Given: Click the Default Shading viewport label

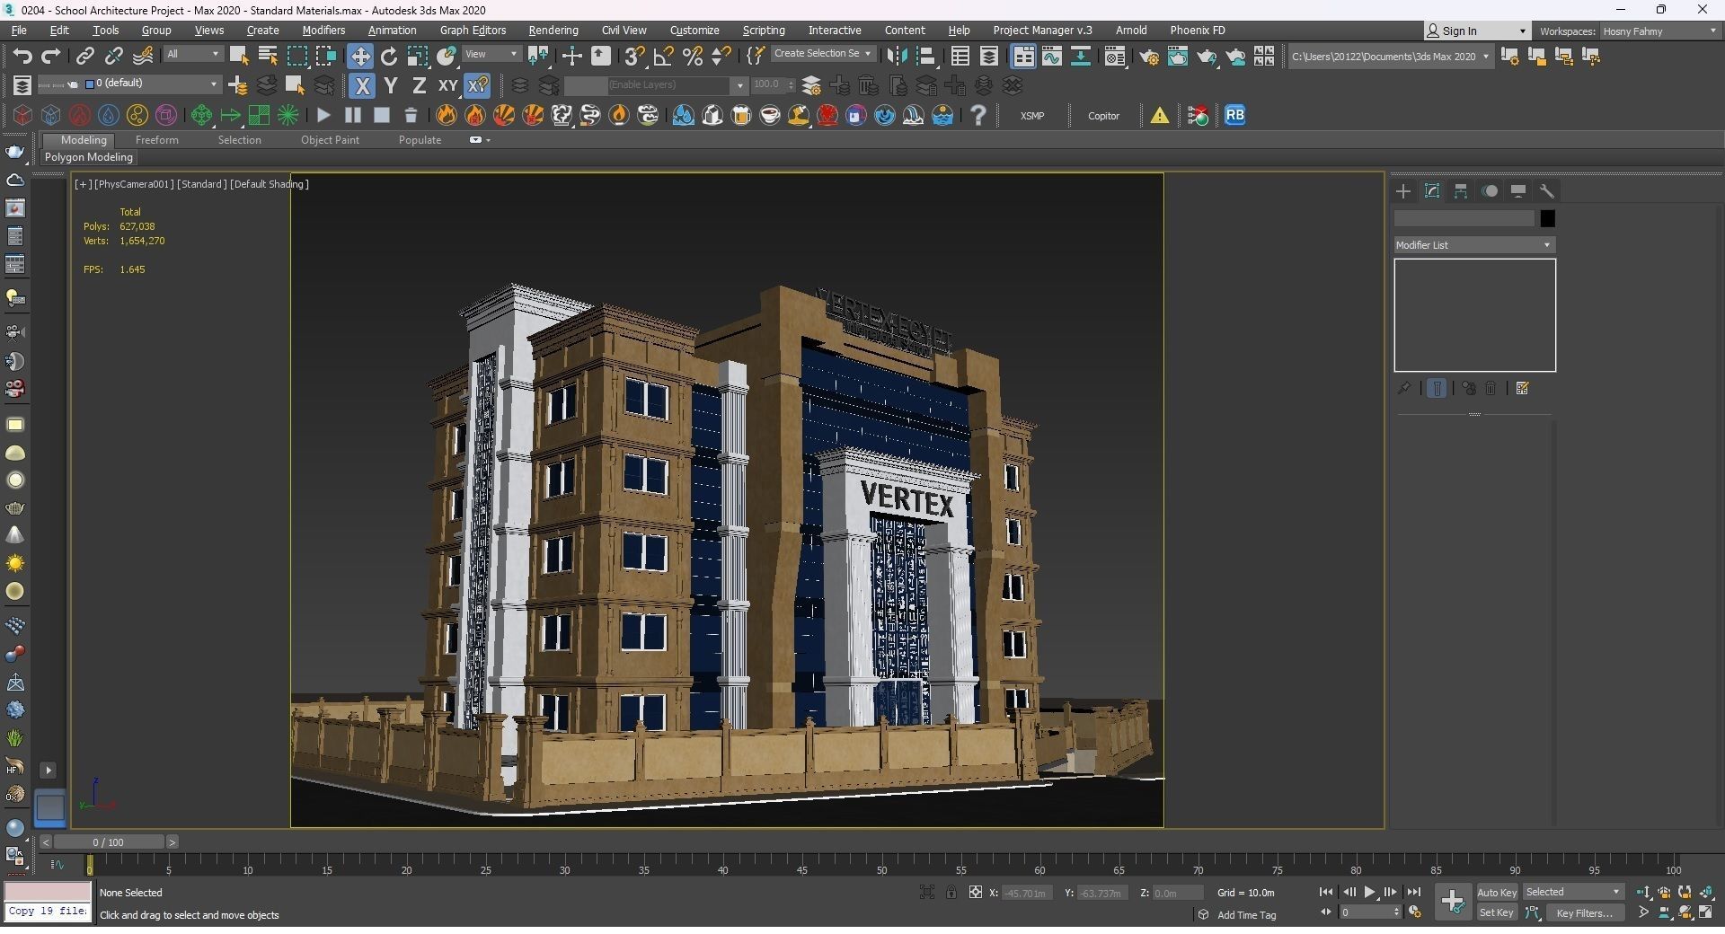Looking at the screenshot, I should click(270, 184).
